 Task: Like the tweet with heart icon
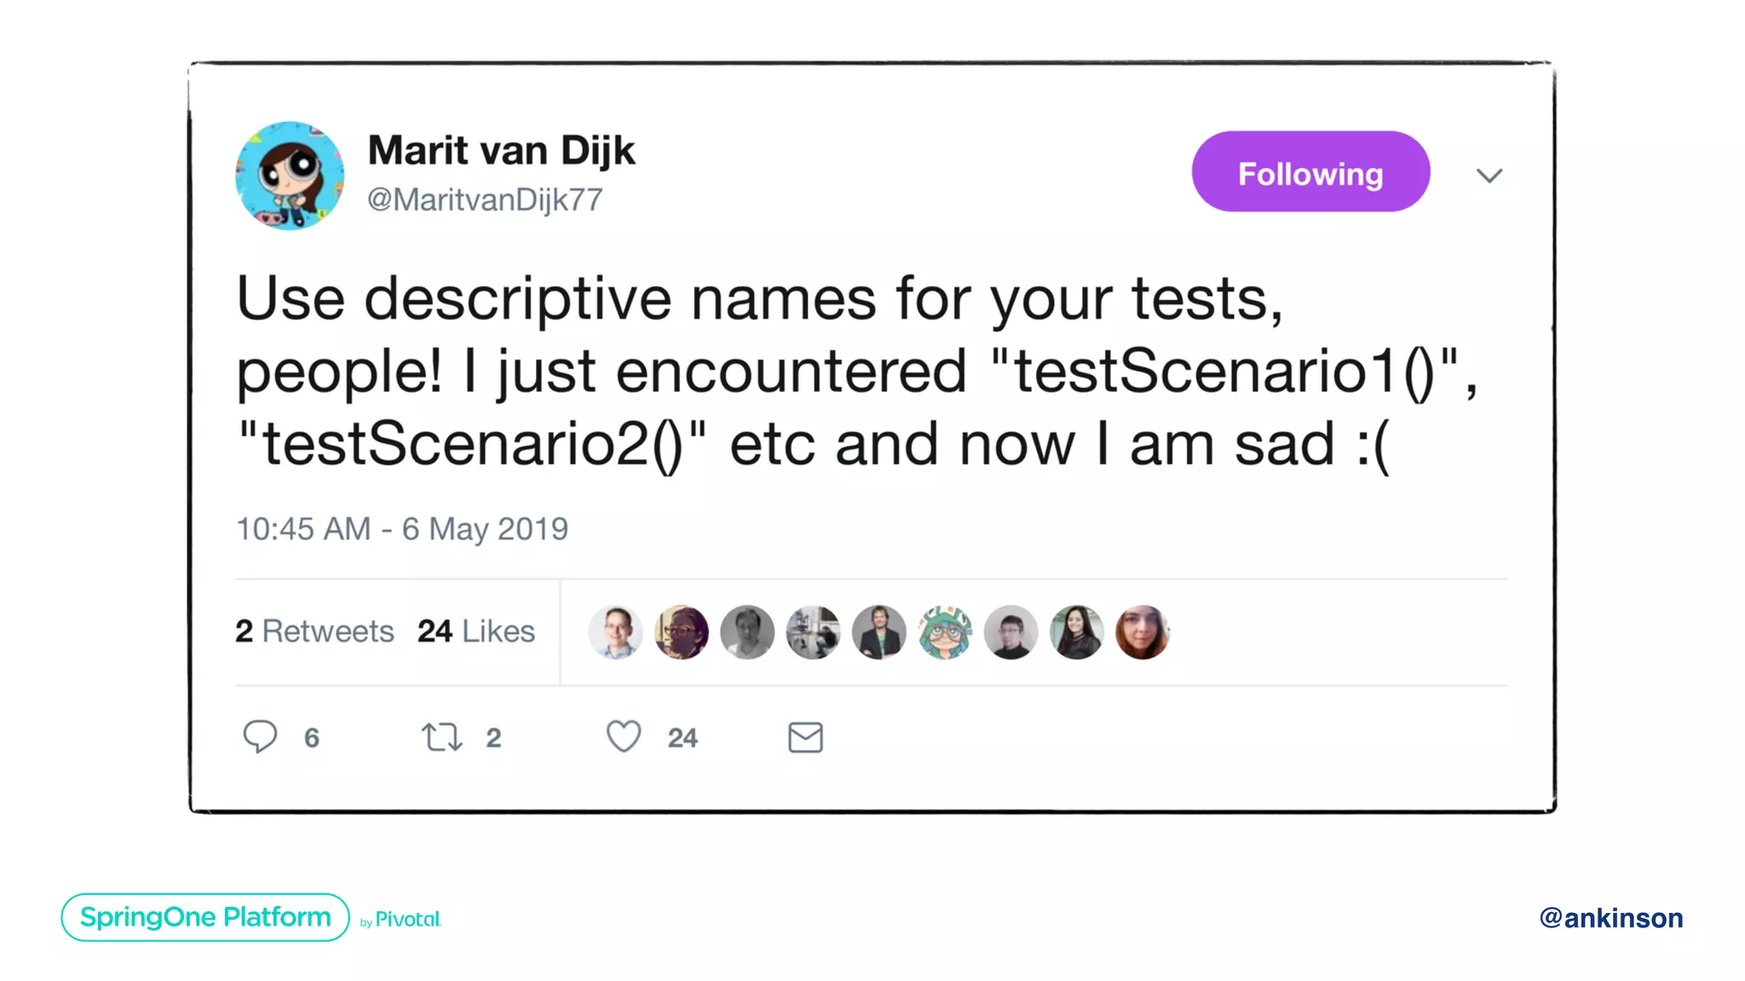coord(624,737)
